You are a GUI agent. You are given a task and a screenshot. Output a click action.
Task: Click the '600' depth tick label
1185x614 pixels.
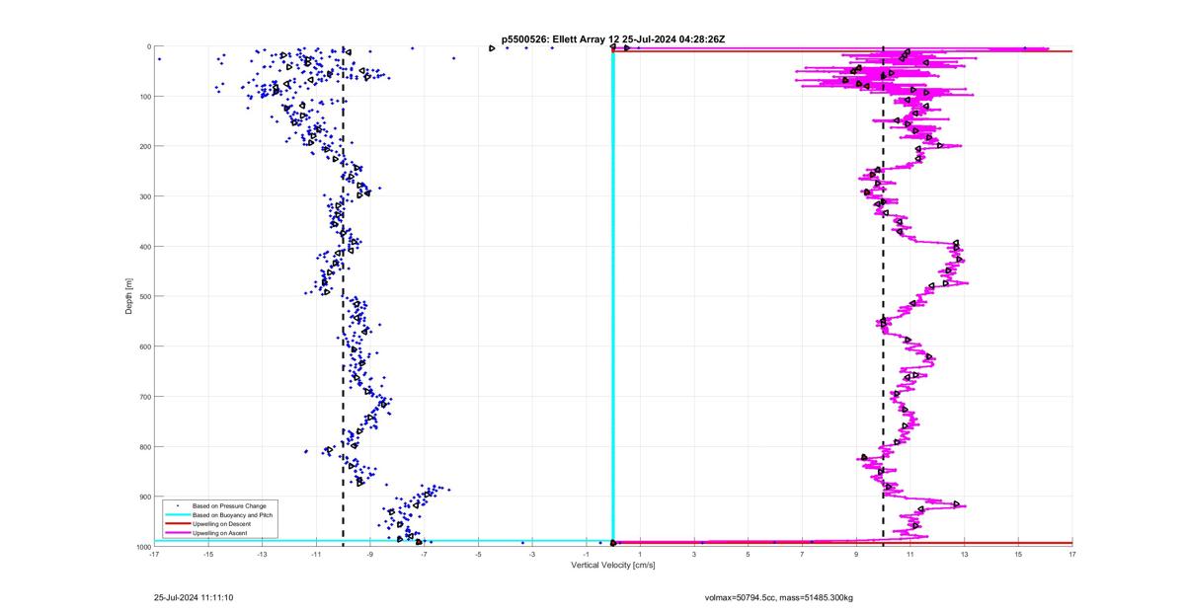point(144,346)
